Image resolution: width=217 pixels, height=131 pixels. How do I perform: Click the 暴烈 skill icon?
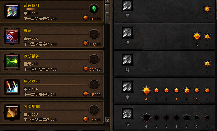coord(12,36)
